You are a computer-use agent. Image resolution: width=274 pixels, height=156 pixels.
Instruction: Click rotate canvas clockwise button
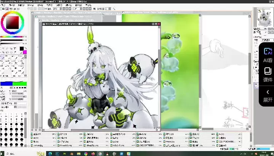[87, 8]
